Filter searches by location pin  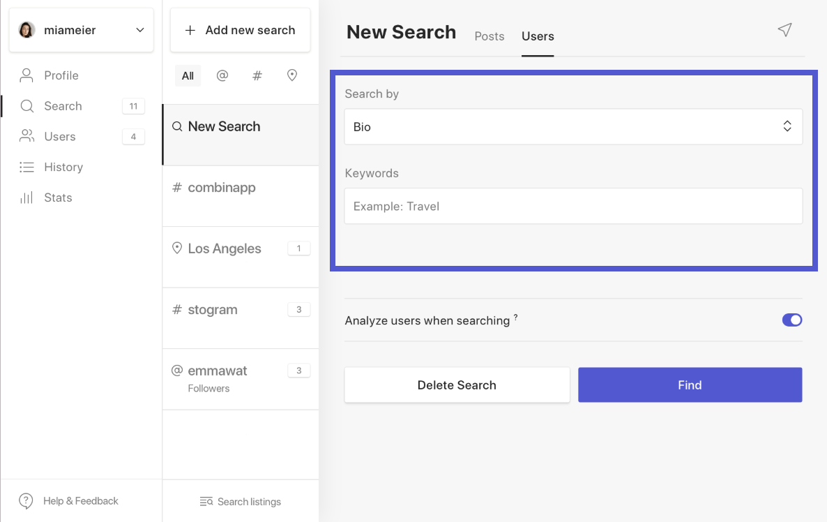click(x=291, y=75)
